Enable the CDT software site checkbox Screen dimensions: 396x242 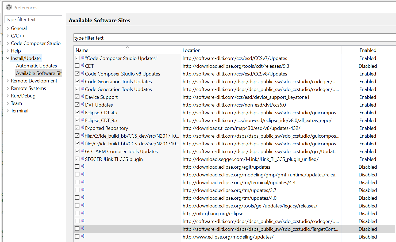pos(77,66)
